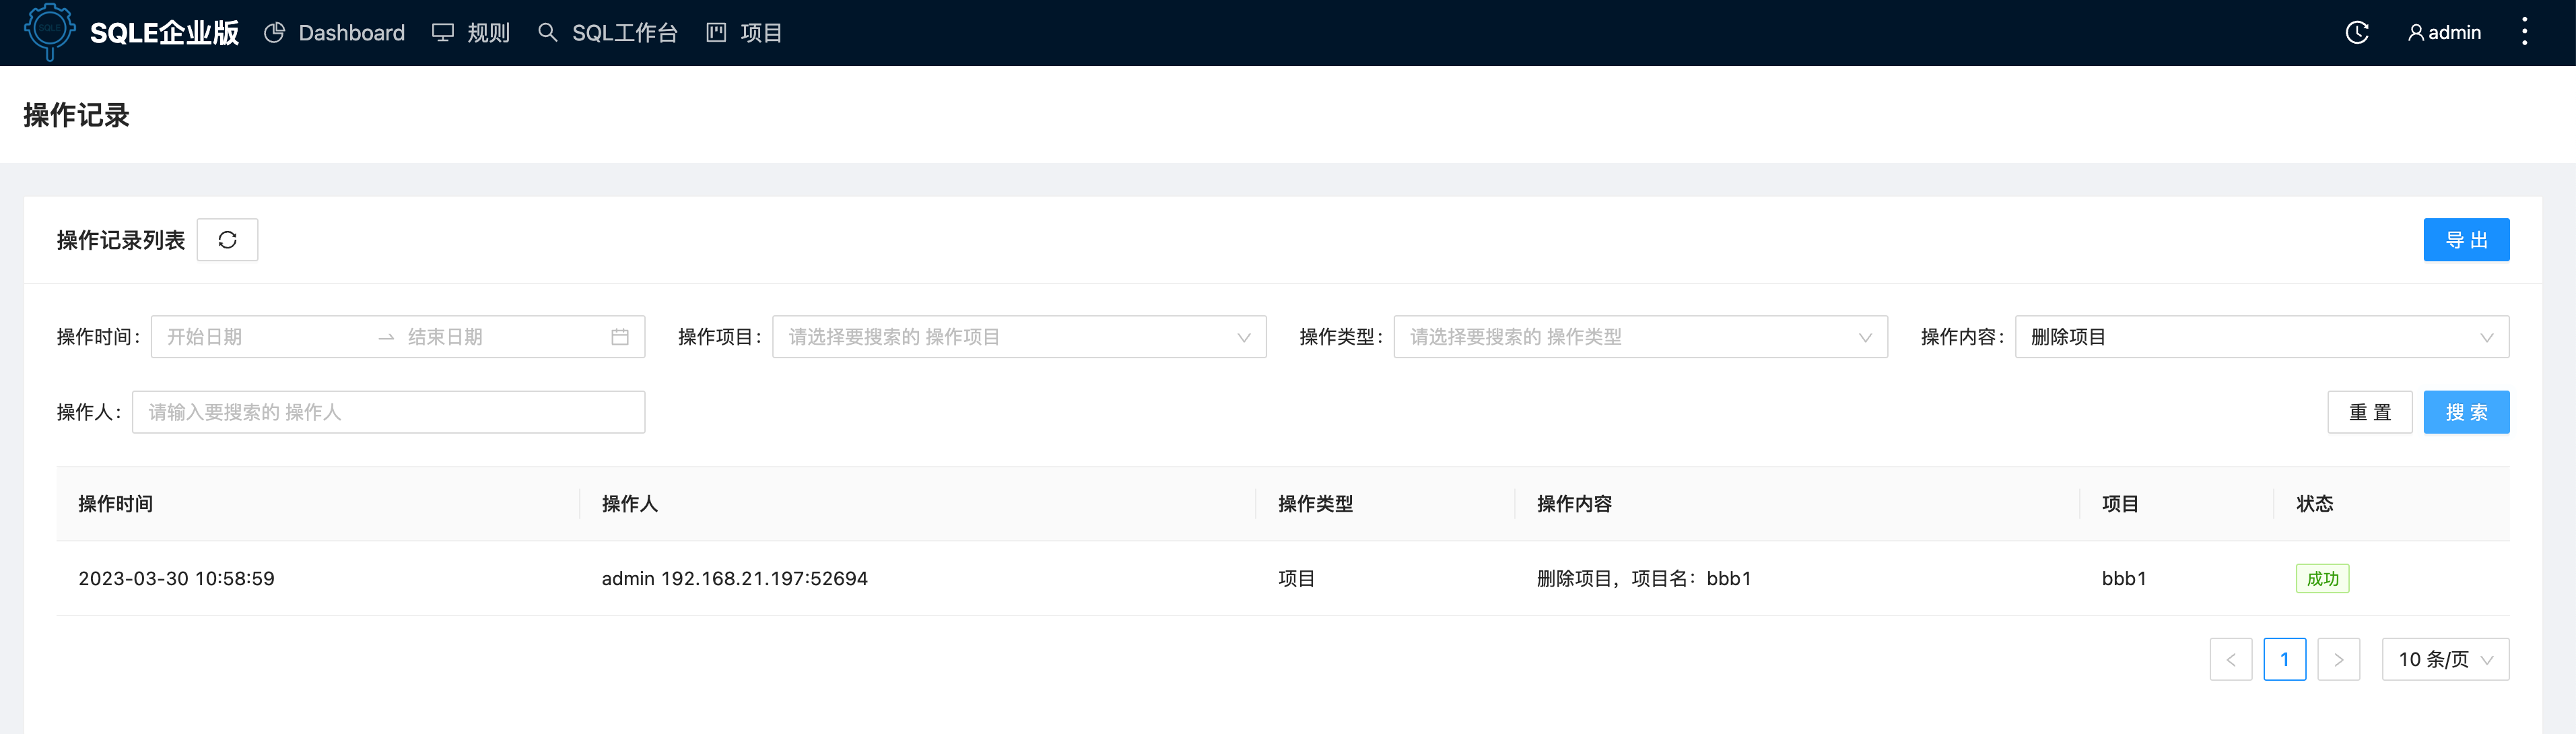Open the 项目 menu
Viewport: 2576px width, 734px height.
click(744, 33)
